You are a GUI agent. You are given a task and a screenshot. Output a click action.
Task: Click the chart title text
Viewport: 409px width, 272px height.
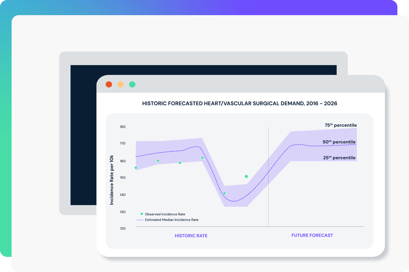(239, 103)
